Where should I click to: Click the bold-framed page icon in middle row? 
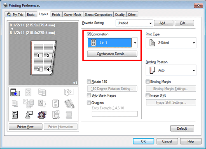click(56, 104)
